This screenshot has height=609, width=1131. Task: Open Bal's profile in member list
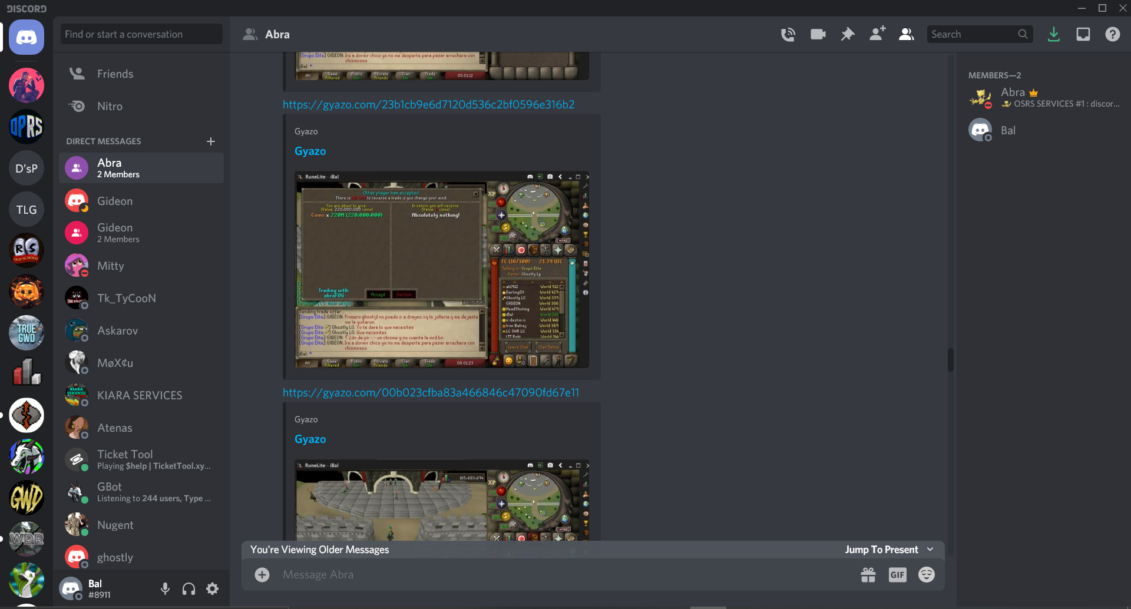pos(1044,130)
